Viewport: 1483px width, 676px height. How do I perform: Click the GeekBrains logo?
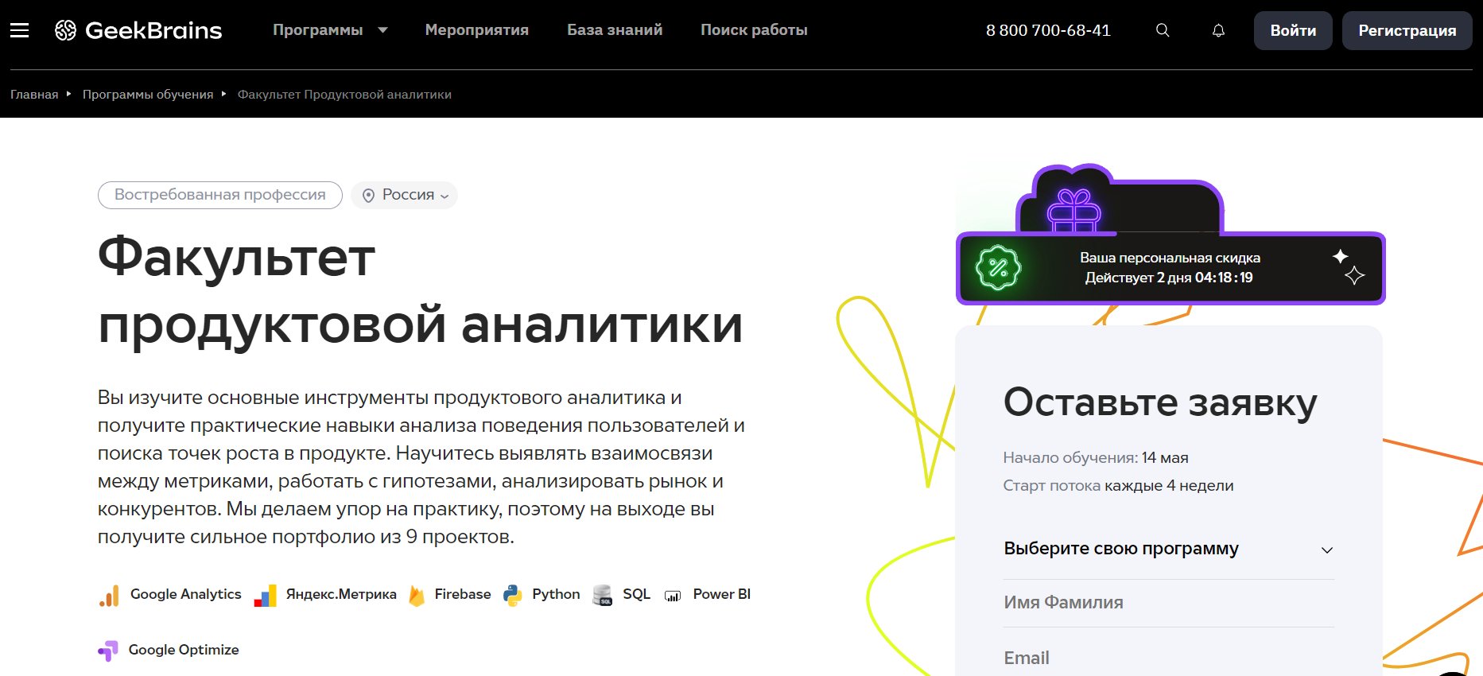coord(138,30)
